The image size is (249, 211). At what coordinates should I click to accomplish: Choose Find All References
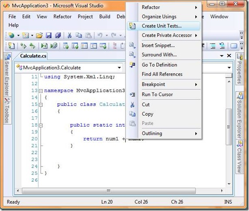point(164,74)
